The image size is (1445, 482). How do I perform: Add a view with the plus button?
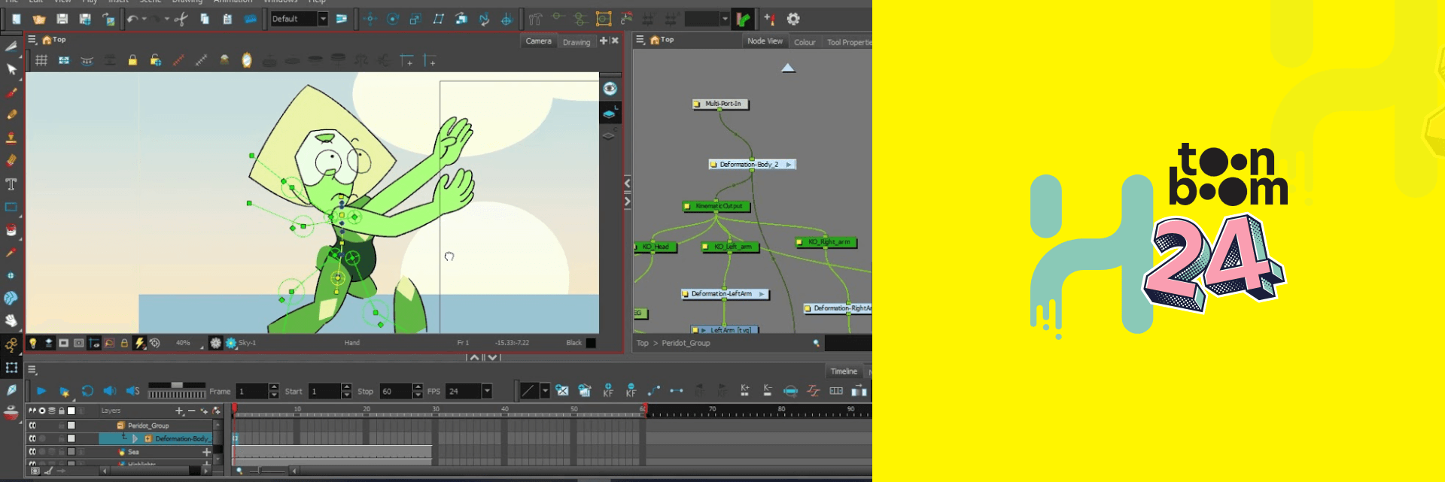click(604, 41)
